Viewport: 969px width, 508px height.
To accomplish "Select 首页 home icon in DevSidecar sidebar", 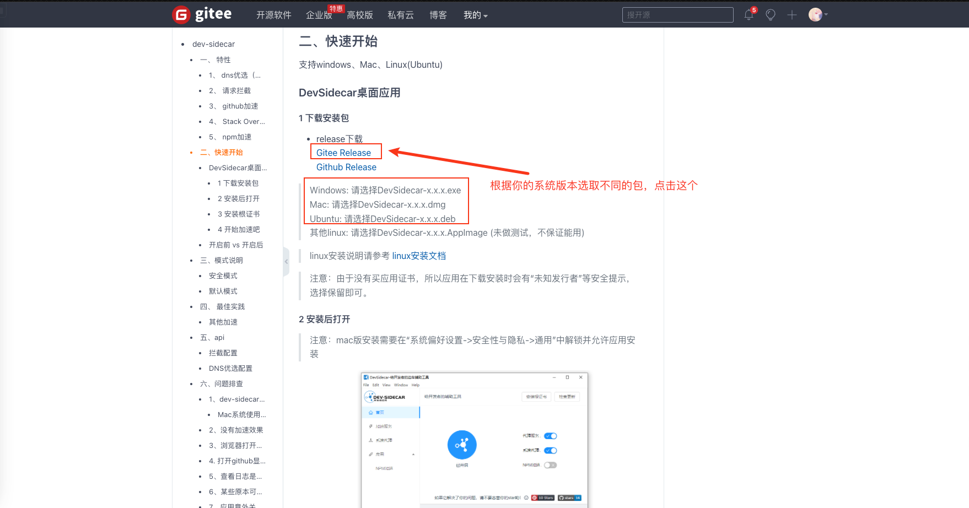I will point(370,413).
